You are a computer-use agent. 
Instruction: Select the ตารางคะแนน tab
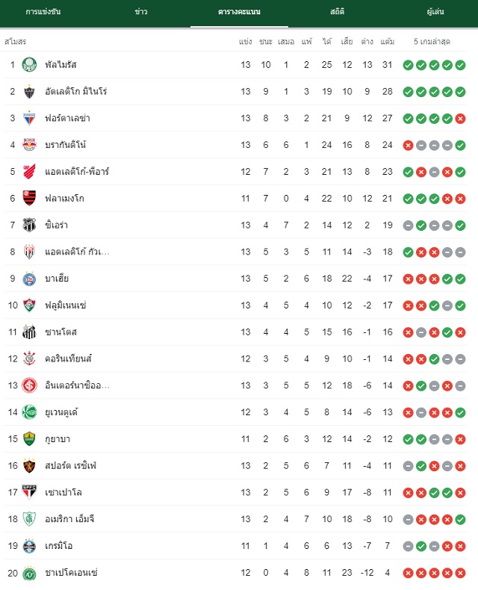click(240, 12)
